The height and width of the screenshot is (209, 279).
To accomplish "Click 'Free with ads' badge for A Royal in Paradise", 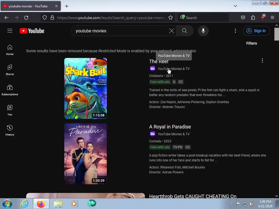I will tap(160, 147).
